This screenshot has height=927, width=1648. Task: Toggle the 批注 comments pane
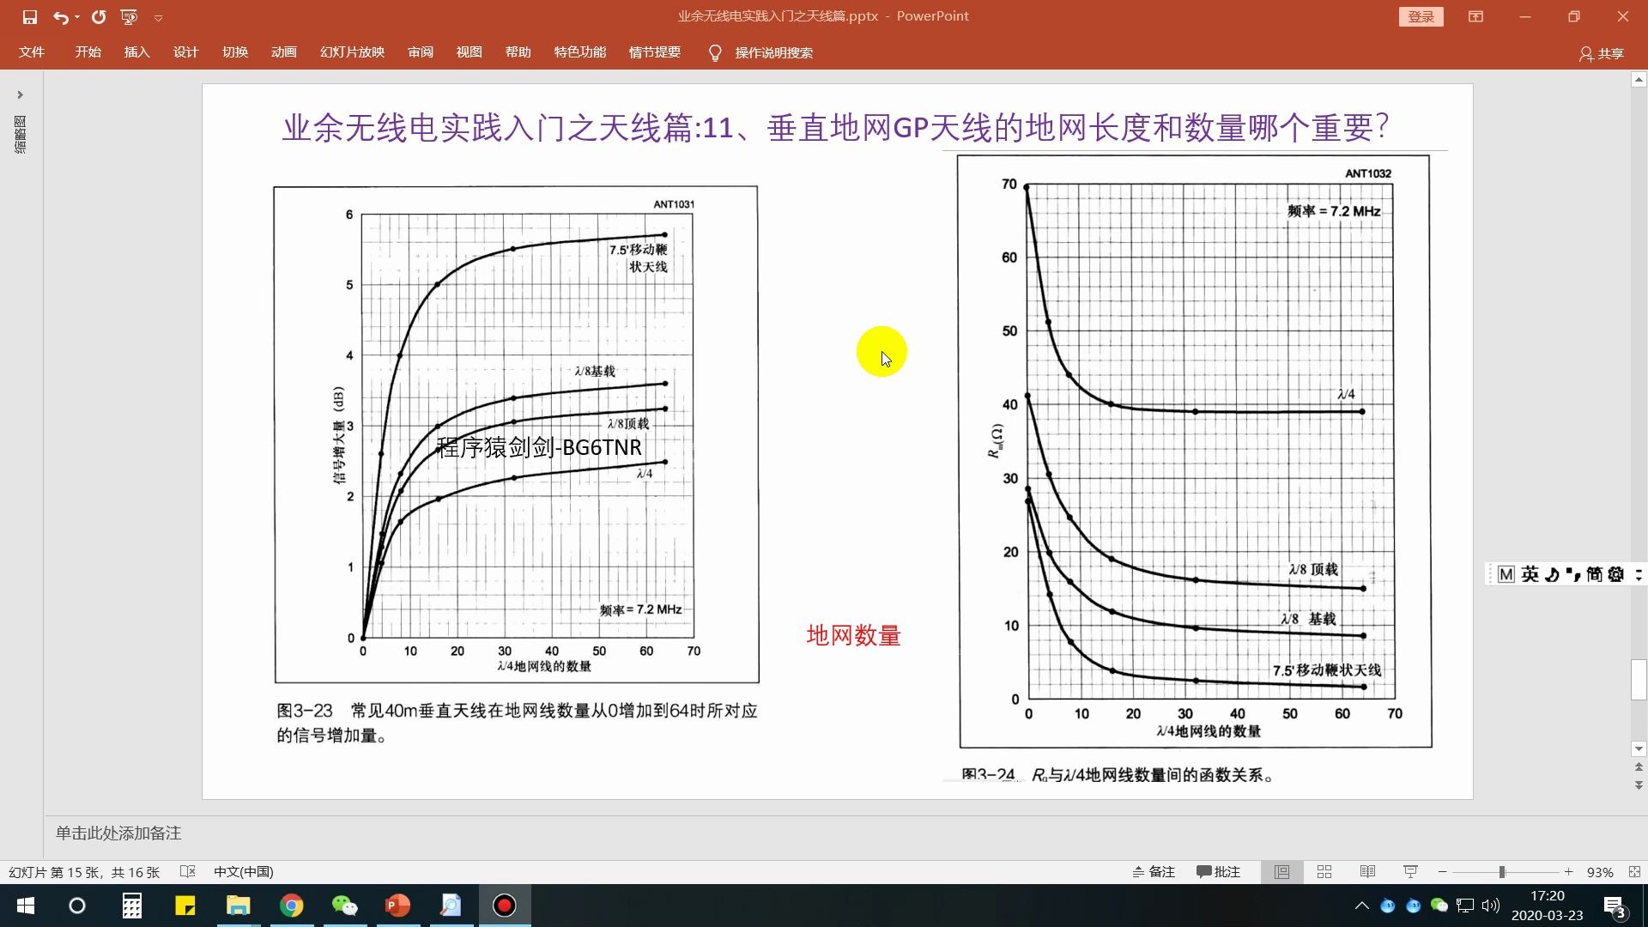tap(1219, 872)
